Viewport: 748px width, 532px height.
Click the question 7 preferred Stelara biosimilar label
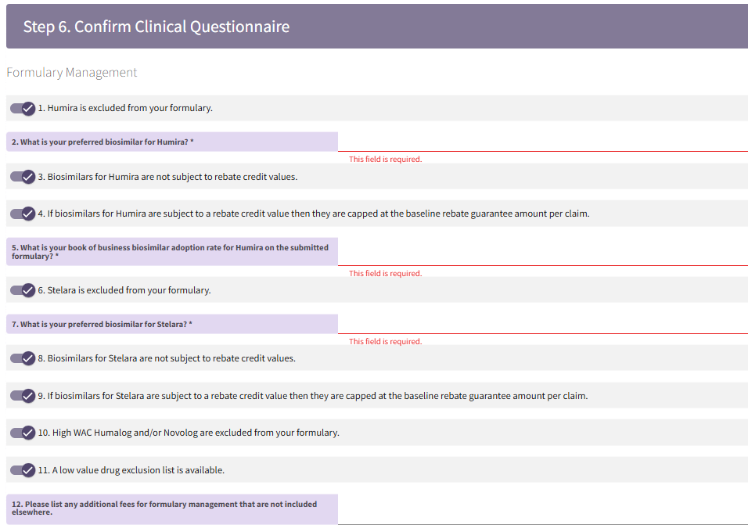point(102,325)
